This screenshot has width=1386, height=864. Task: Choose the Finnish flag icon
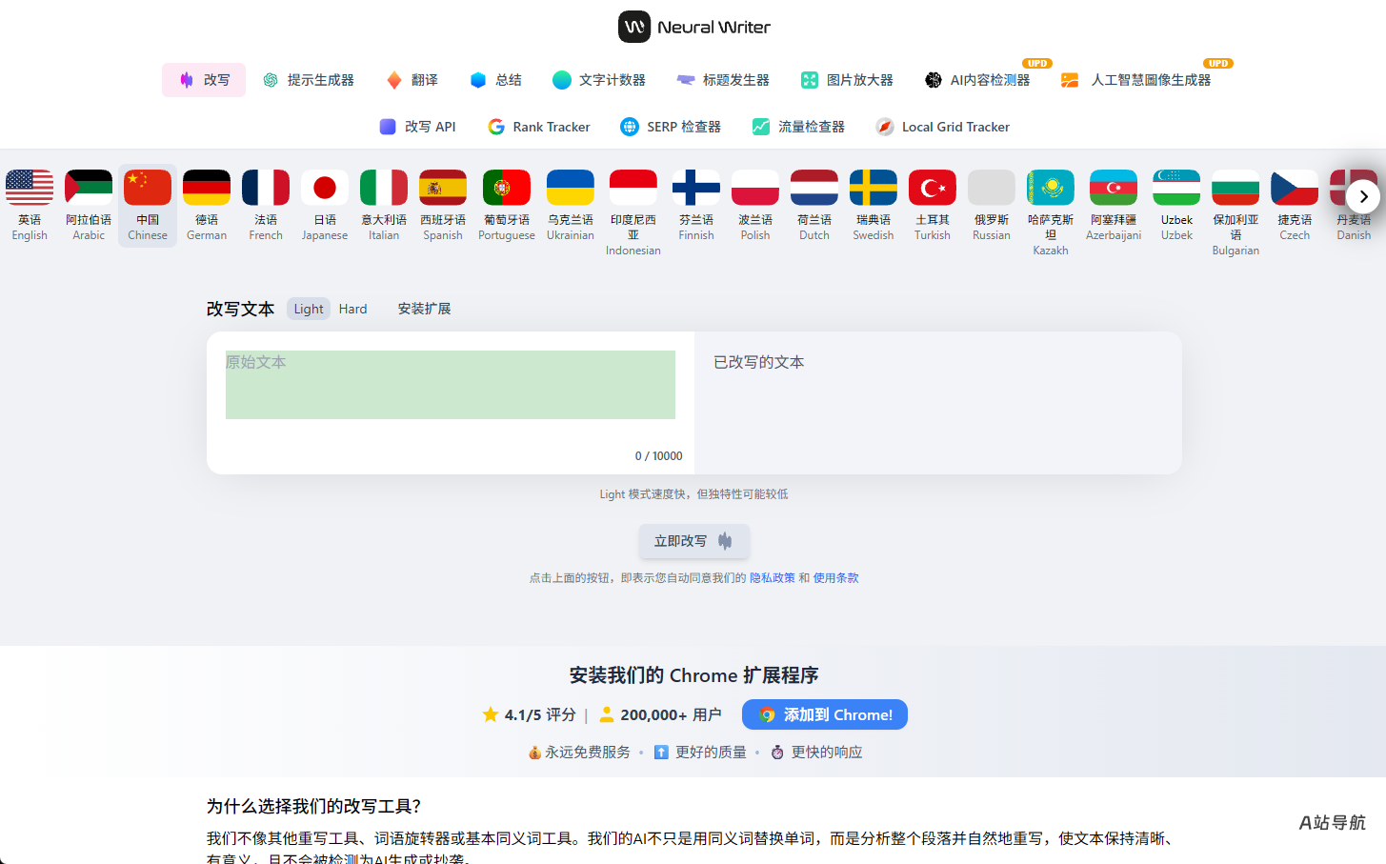(696, 188)
